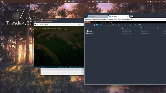Click inside the console terminal command line

[x=50, y=29]
